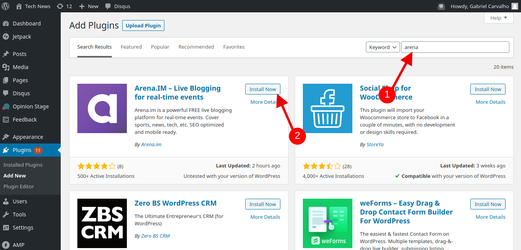Open the 12 pending updates
The image size is (521, 250).
64,6
